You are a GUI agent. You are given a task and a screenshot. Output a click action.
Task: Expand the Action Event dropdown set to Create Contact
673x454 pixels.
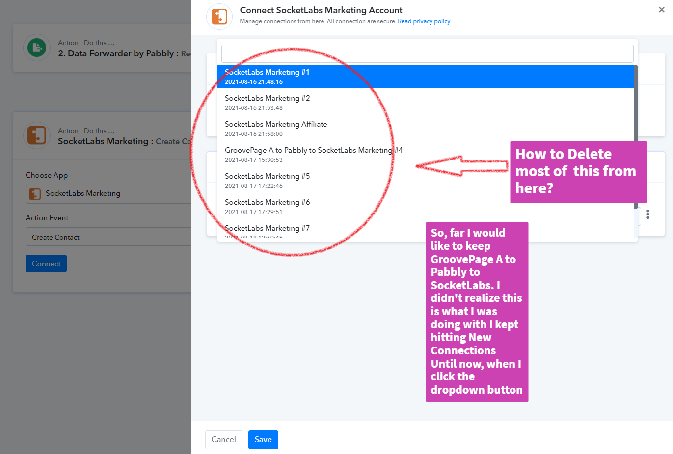click(108, 237)
